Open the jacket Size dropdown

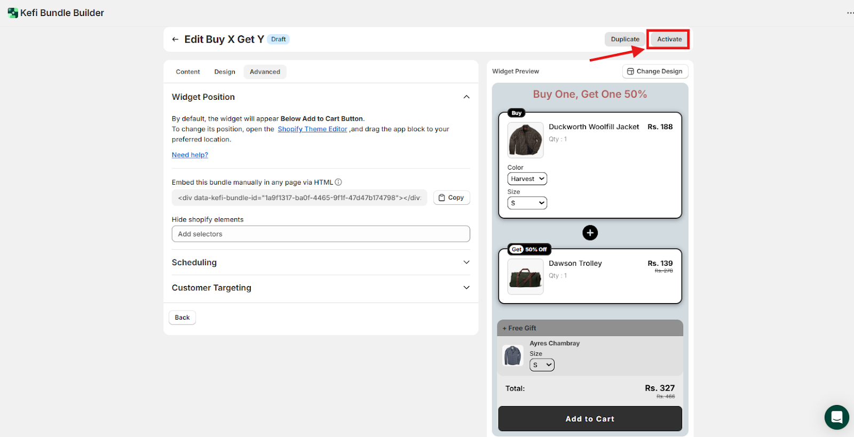pyautogui.click(x=527, y=203)
